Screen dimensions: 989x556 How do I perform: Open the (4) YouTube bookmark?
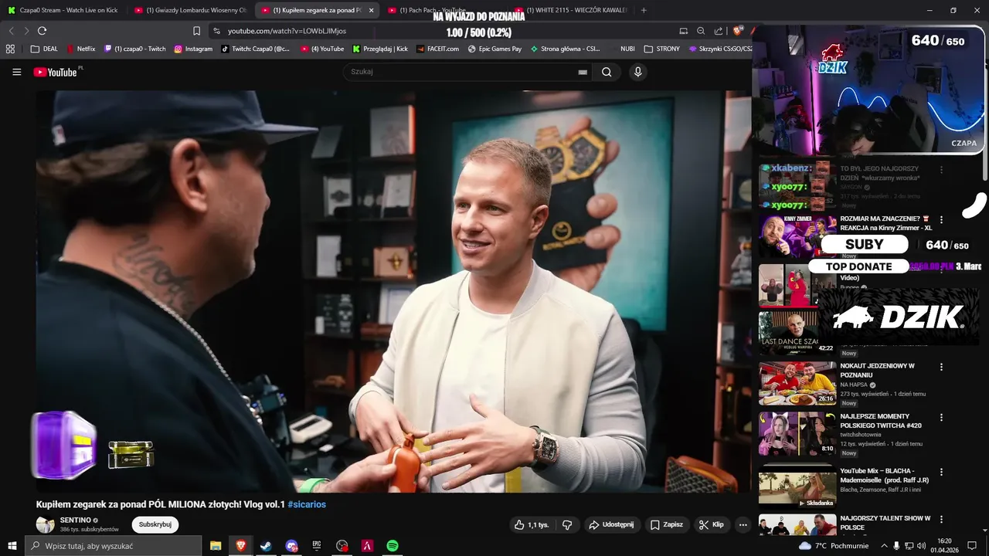(322, 49)
